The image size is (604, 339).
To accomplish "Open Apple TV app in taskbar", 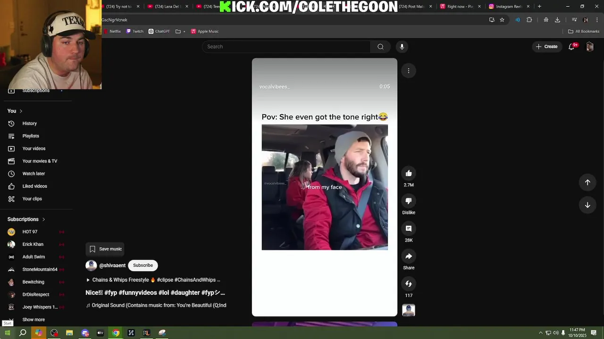I will [x=100, y=333].
